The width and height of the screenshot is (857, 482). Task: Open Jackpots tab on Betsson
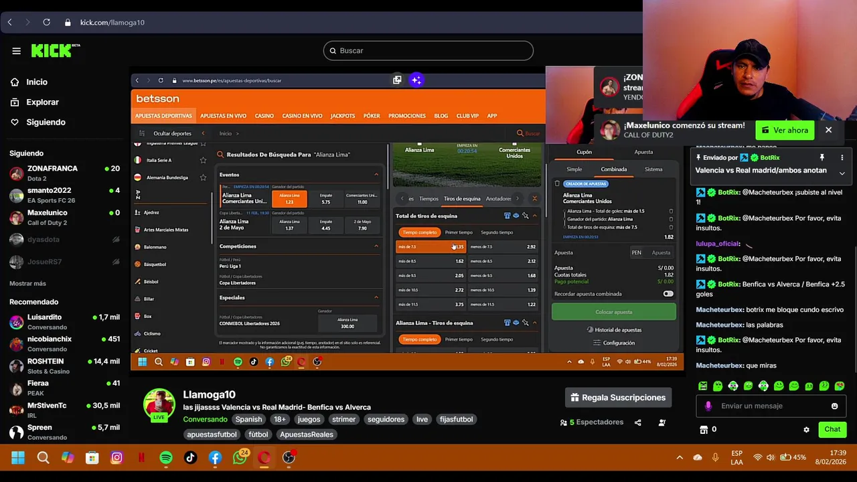tap(342, 116)
